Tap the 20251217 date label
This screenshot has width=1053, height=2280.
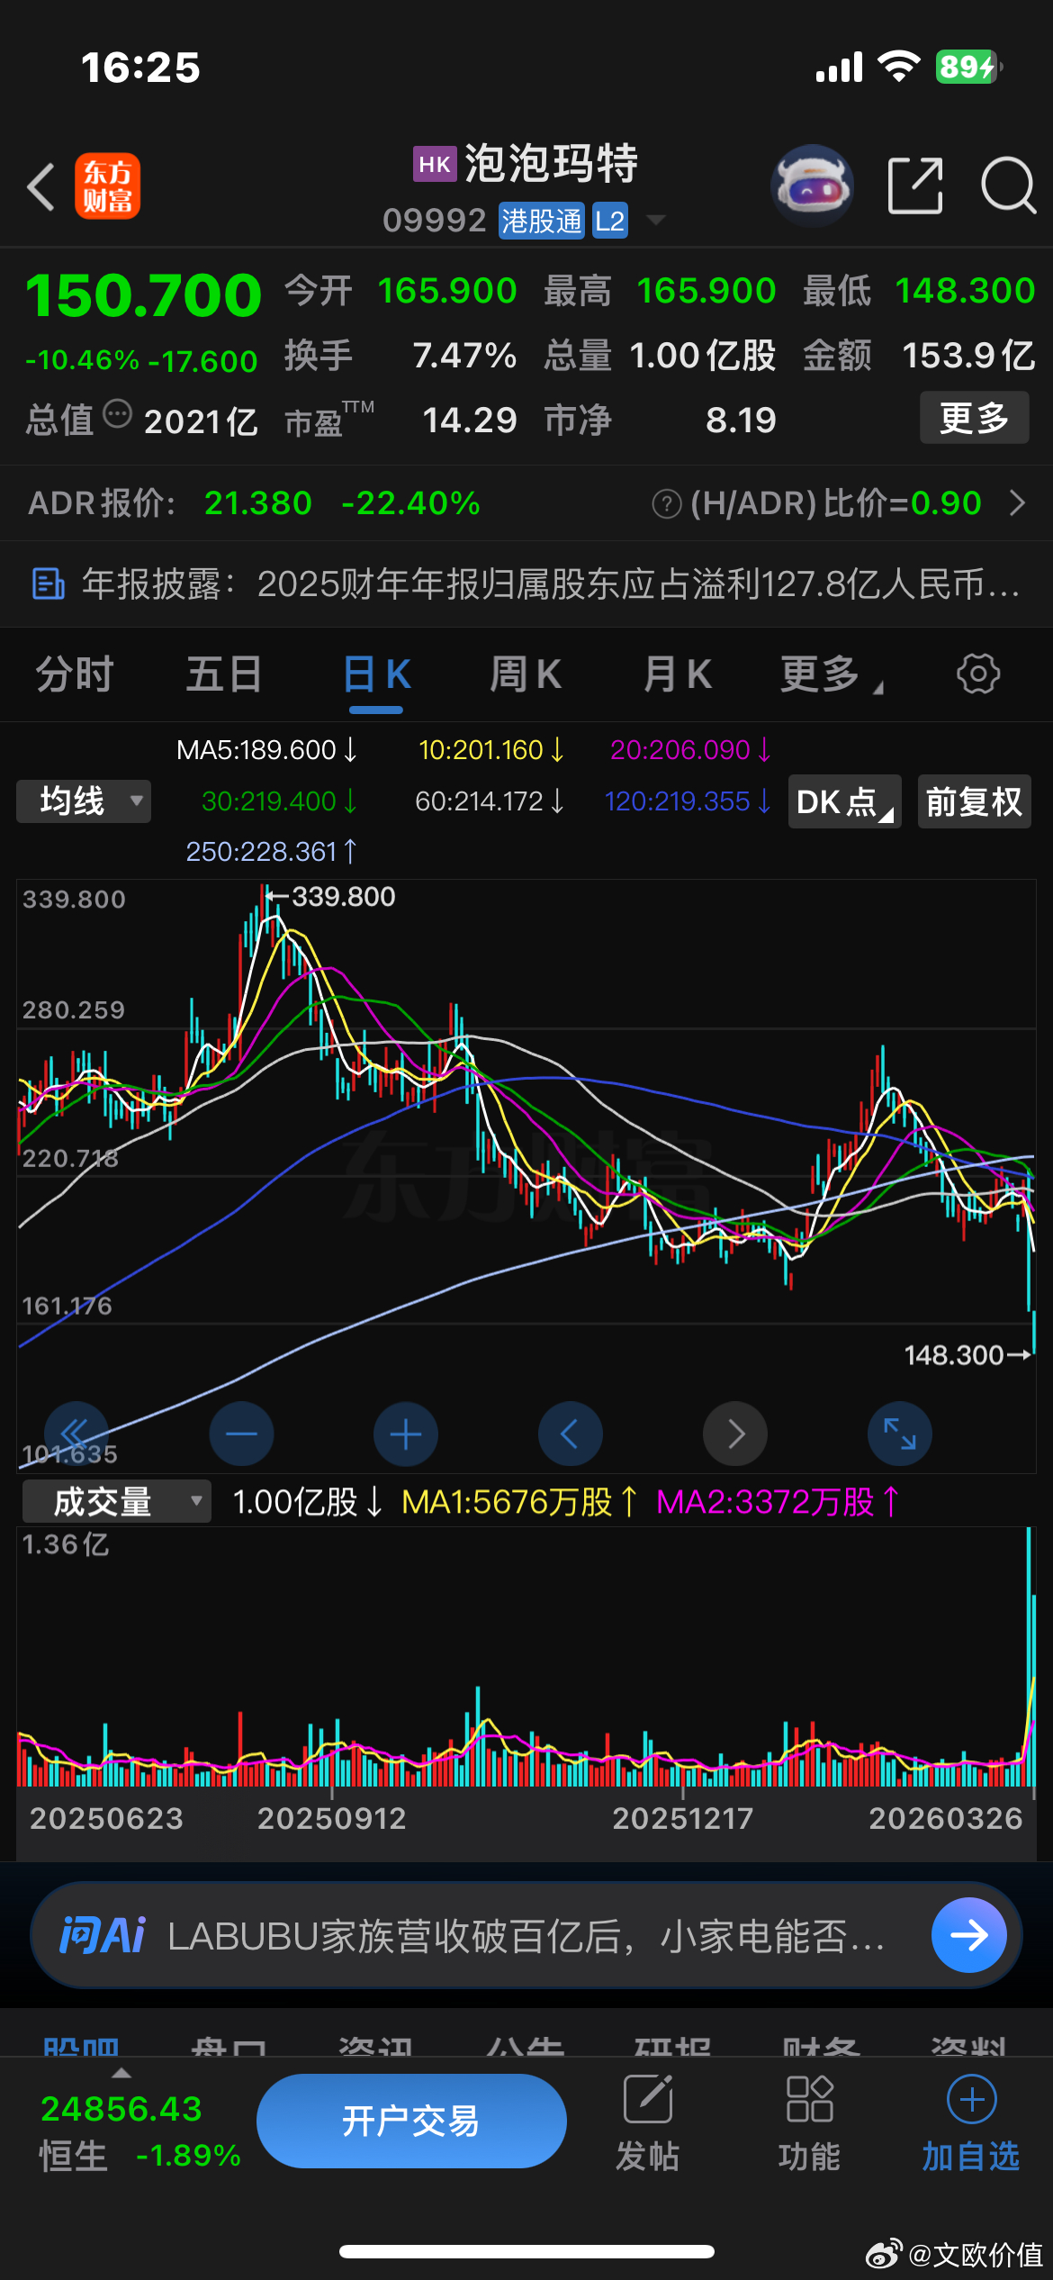pos(682,1819)
